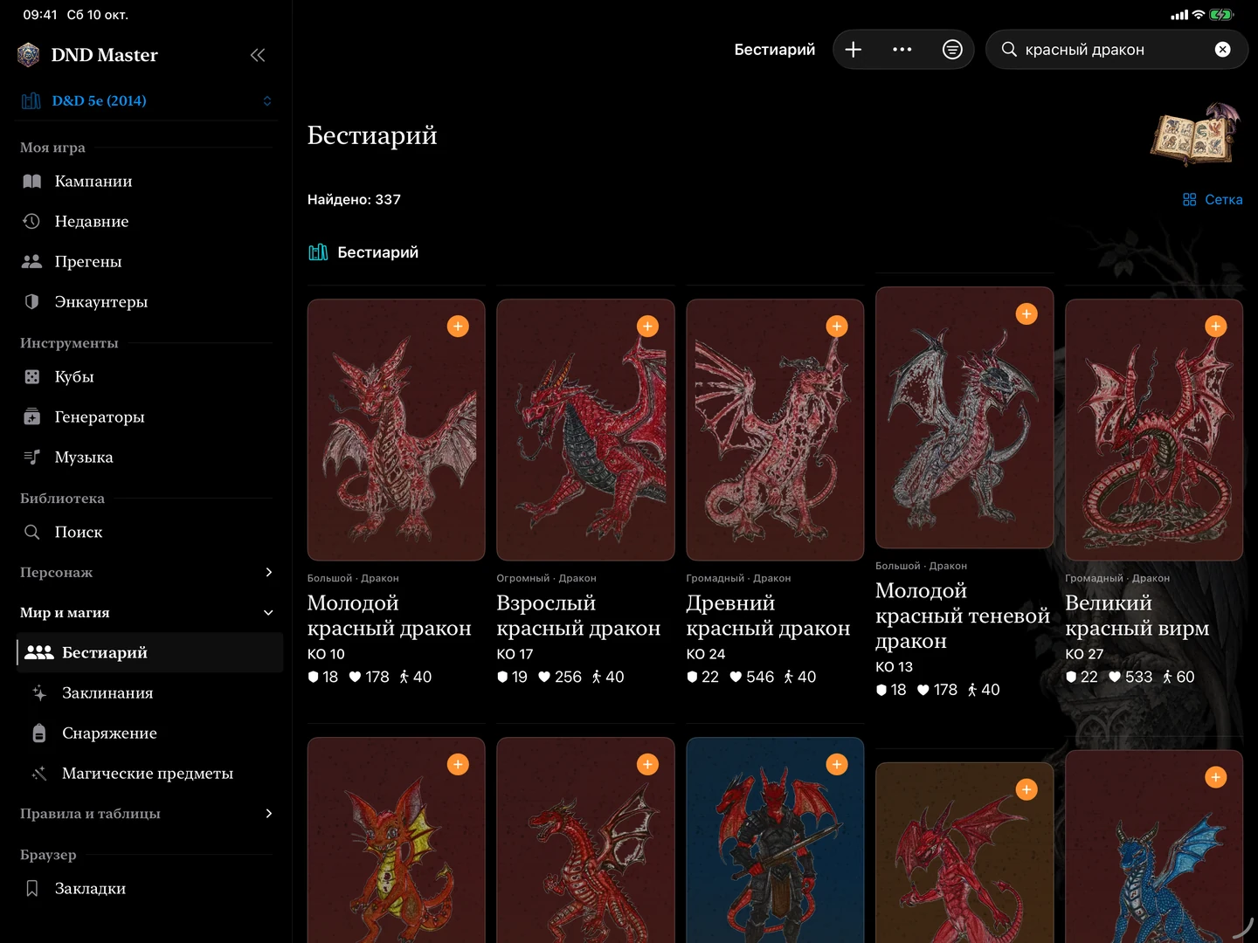Add Великий красный вирм with its orange plus
This screenshot has width=1258, height=943.
click(x=1216, y=327)
